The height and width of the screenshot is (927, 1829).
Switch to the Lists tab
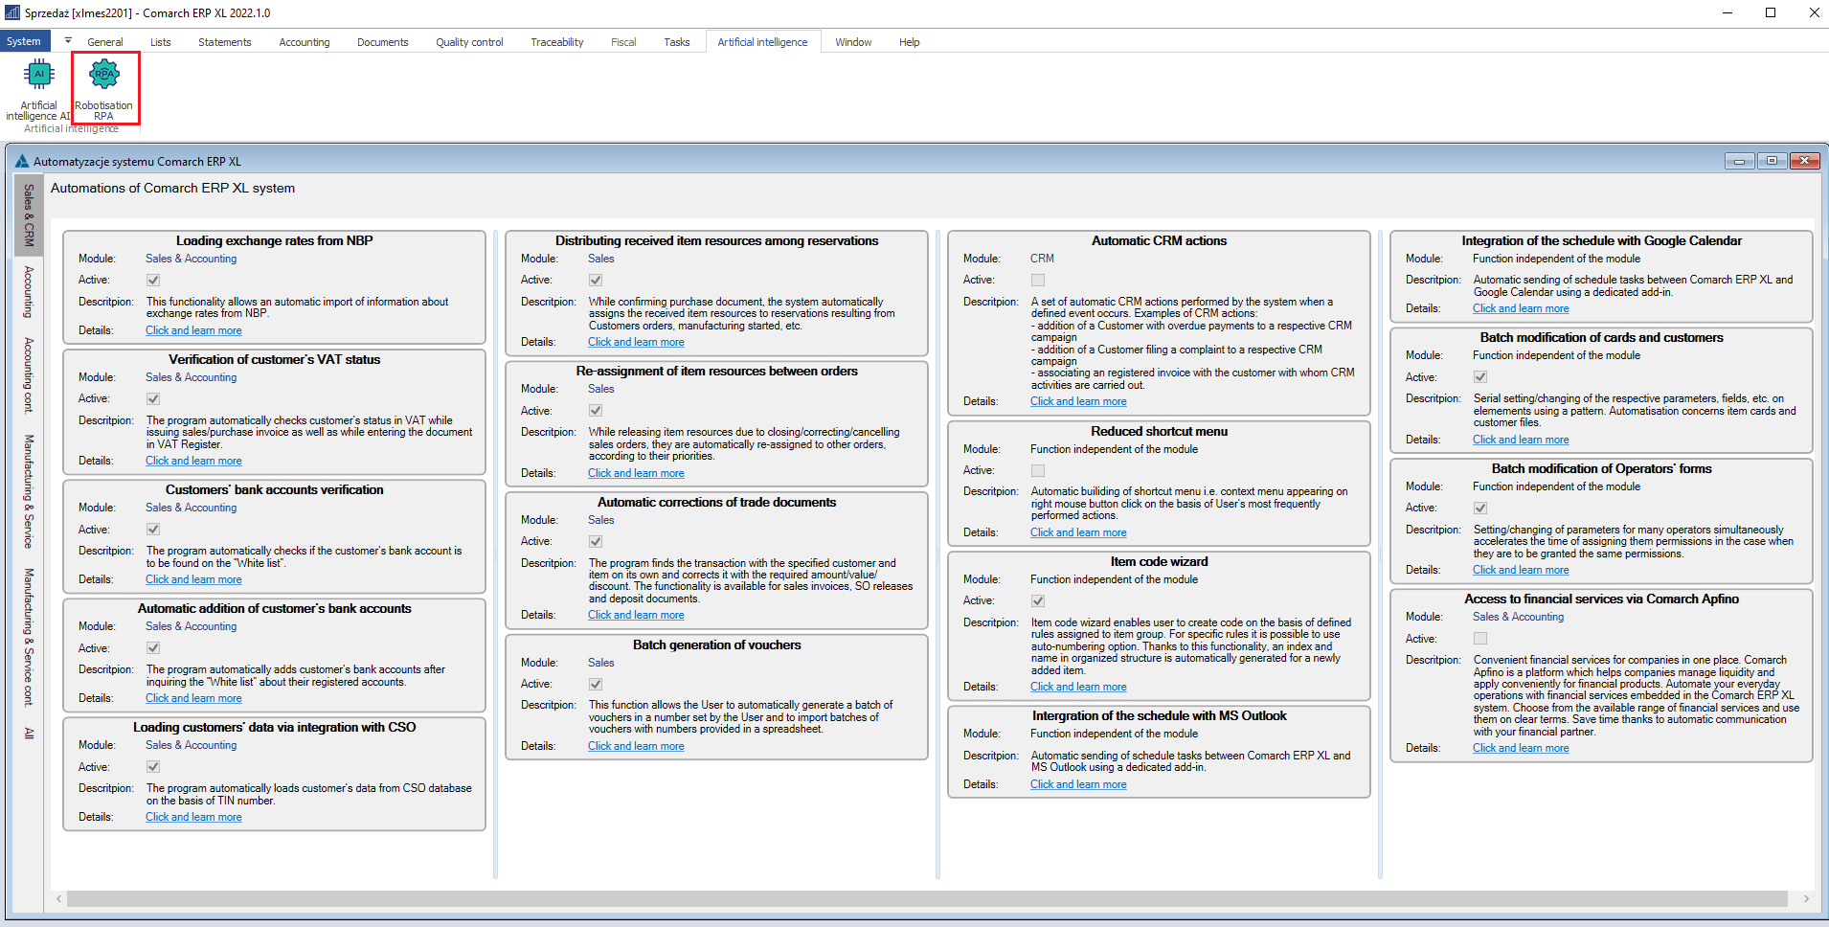(x=161, y=42)
